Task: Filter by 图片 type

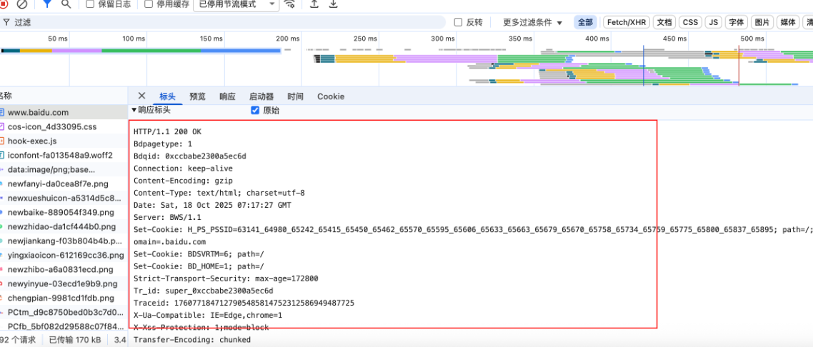Action: [x=762, y=22]
